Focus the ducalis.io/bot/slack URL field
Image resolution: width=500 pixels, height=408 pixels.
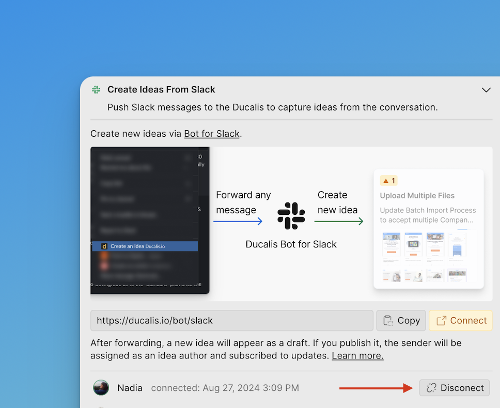(231, 321)
